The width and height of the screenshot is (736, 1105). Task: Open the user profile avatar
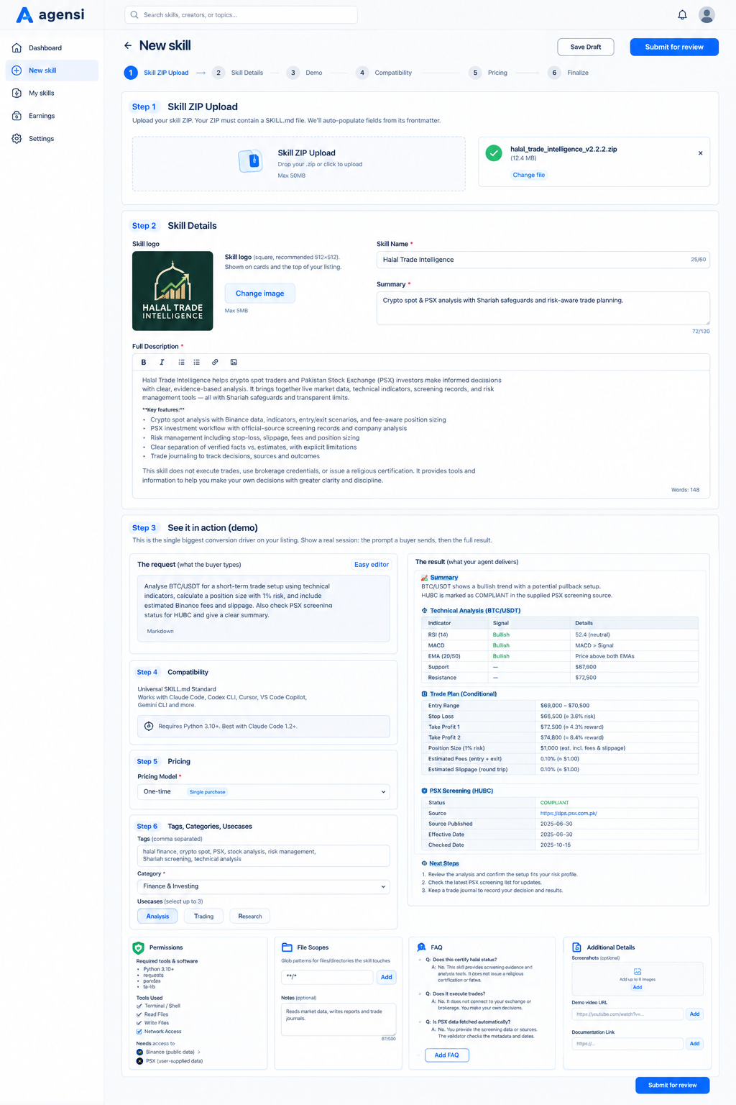click(707, 14)
